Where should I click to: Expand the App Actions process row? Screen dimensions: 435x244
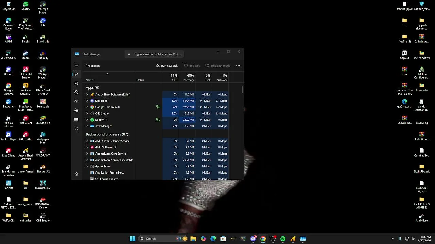[87, 166]
